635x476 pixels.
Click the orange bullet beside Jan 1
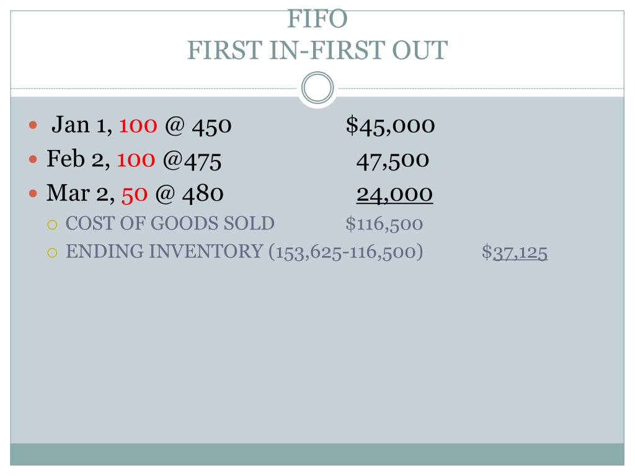click(33, 125)
